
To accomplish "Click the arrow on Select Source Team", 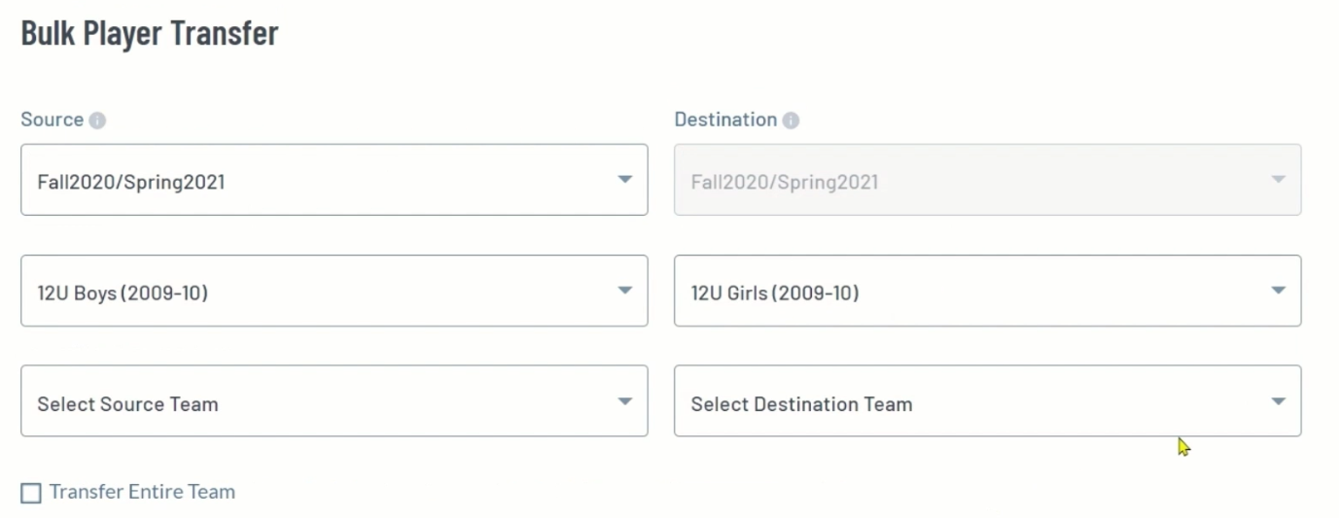I will pyautogui.click(x=625, y=401).
